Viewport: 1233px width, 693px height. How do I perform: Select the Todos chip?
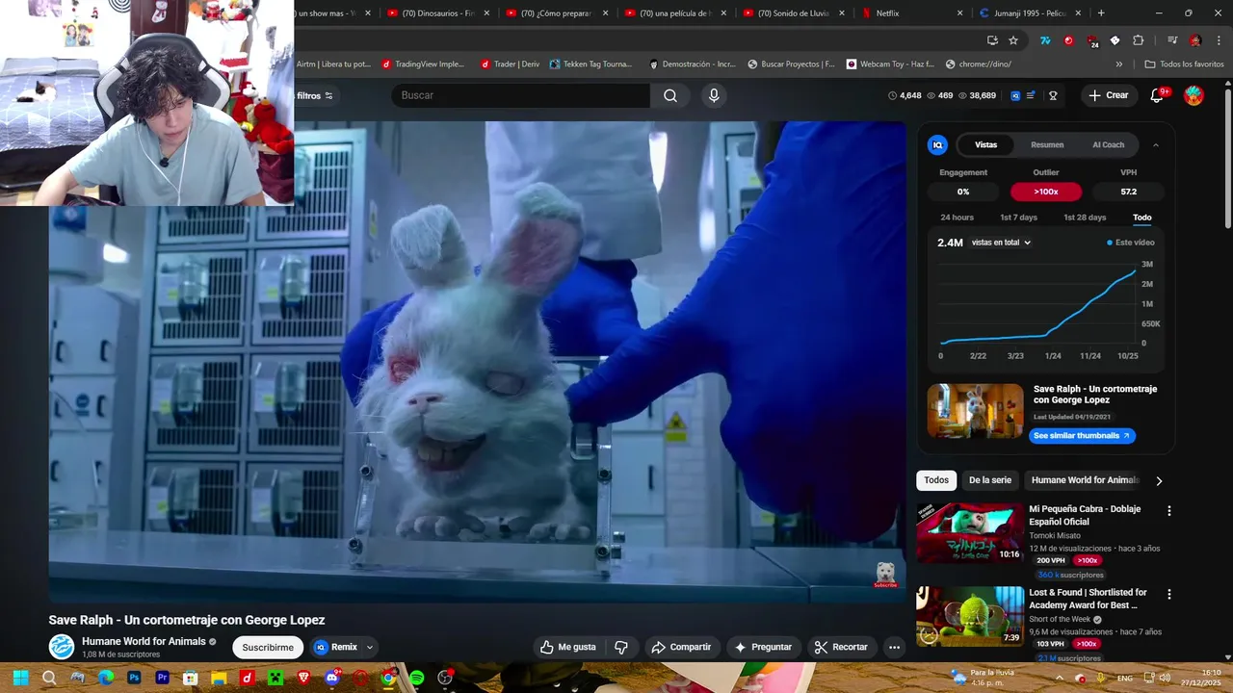(936, 480)
